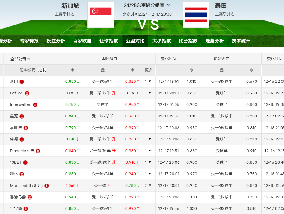The height and width of the screenshot is (214, 284).
Task: Click the red 主 badge beside Interwetten
Action: click(x=35, y=105)
